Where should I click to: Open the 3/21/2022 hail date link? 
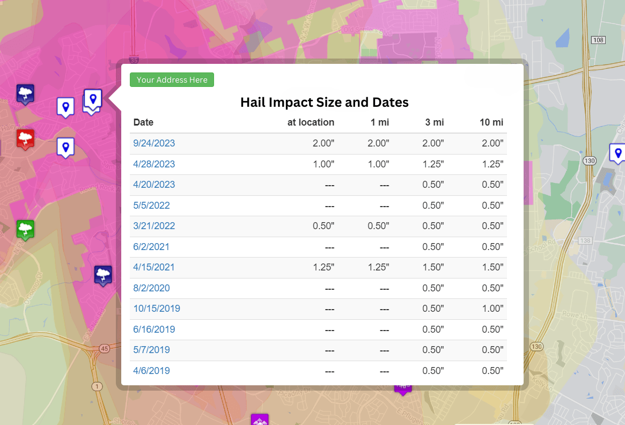[154, 226]
